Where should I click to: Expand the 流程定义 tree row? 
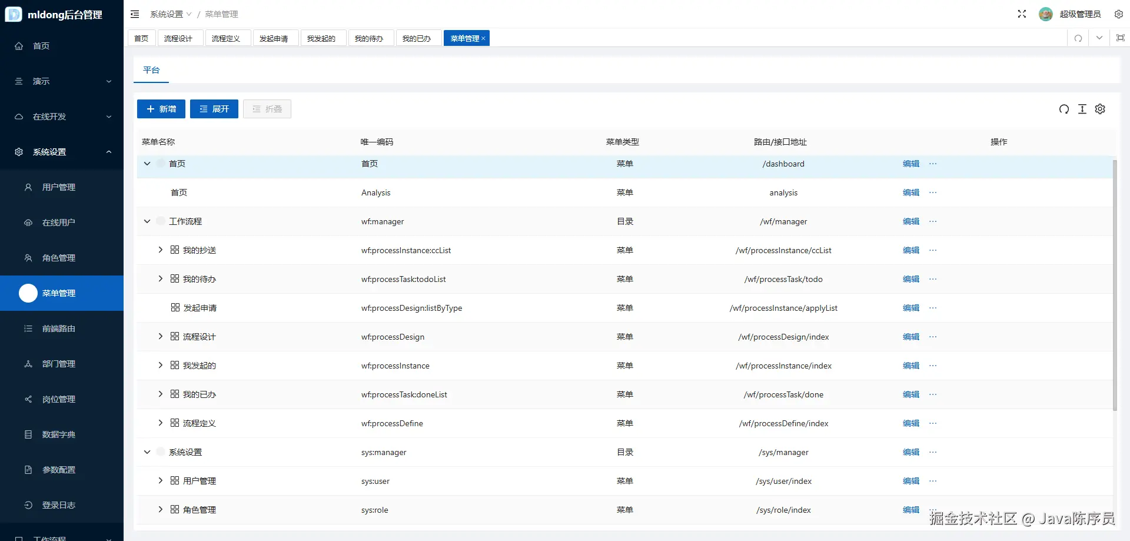coord(160,423)
